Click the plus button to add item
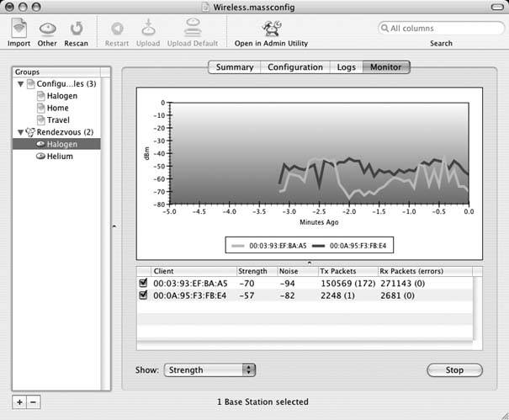The image size is (509, 420). pos(20,402)
